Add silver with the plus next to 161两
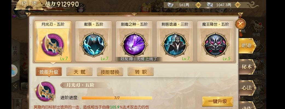Screen dimensions: 285x109 coord(198,5)
